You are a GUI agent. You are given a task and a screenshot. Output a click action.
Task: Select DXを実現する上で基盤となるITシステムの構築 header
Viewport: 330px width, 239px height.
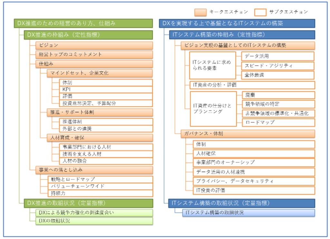point(237,23)
